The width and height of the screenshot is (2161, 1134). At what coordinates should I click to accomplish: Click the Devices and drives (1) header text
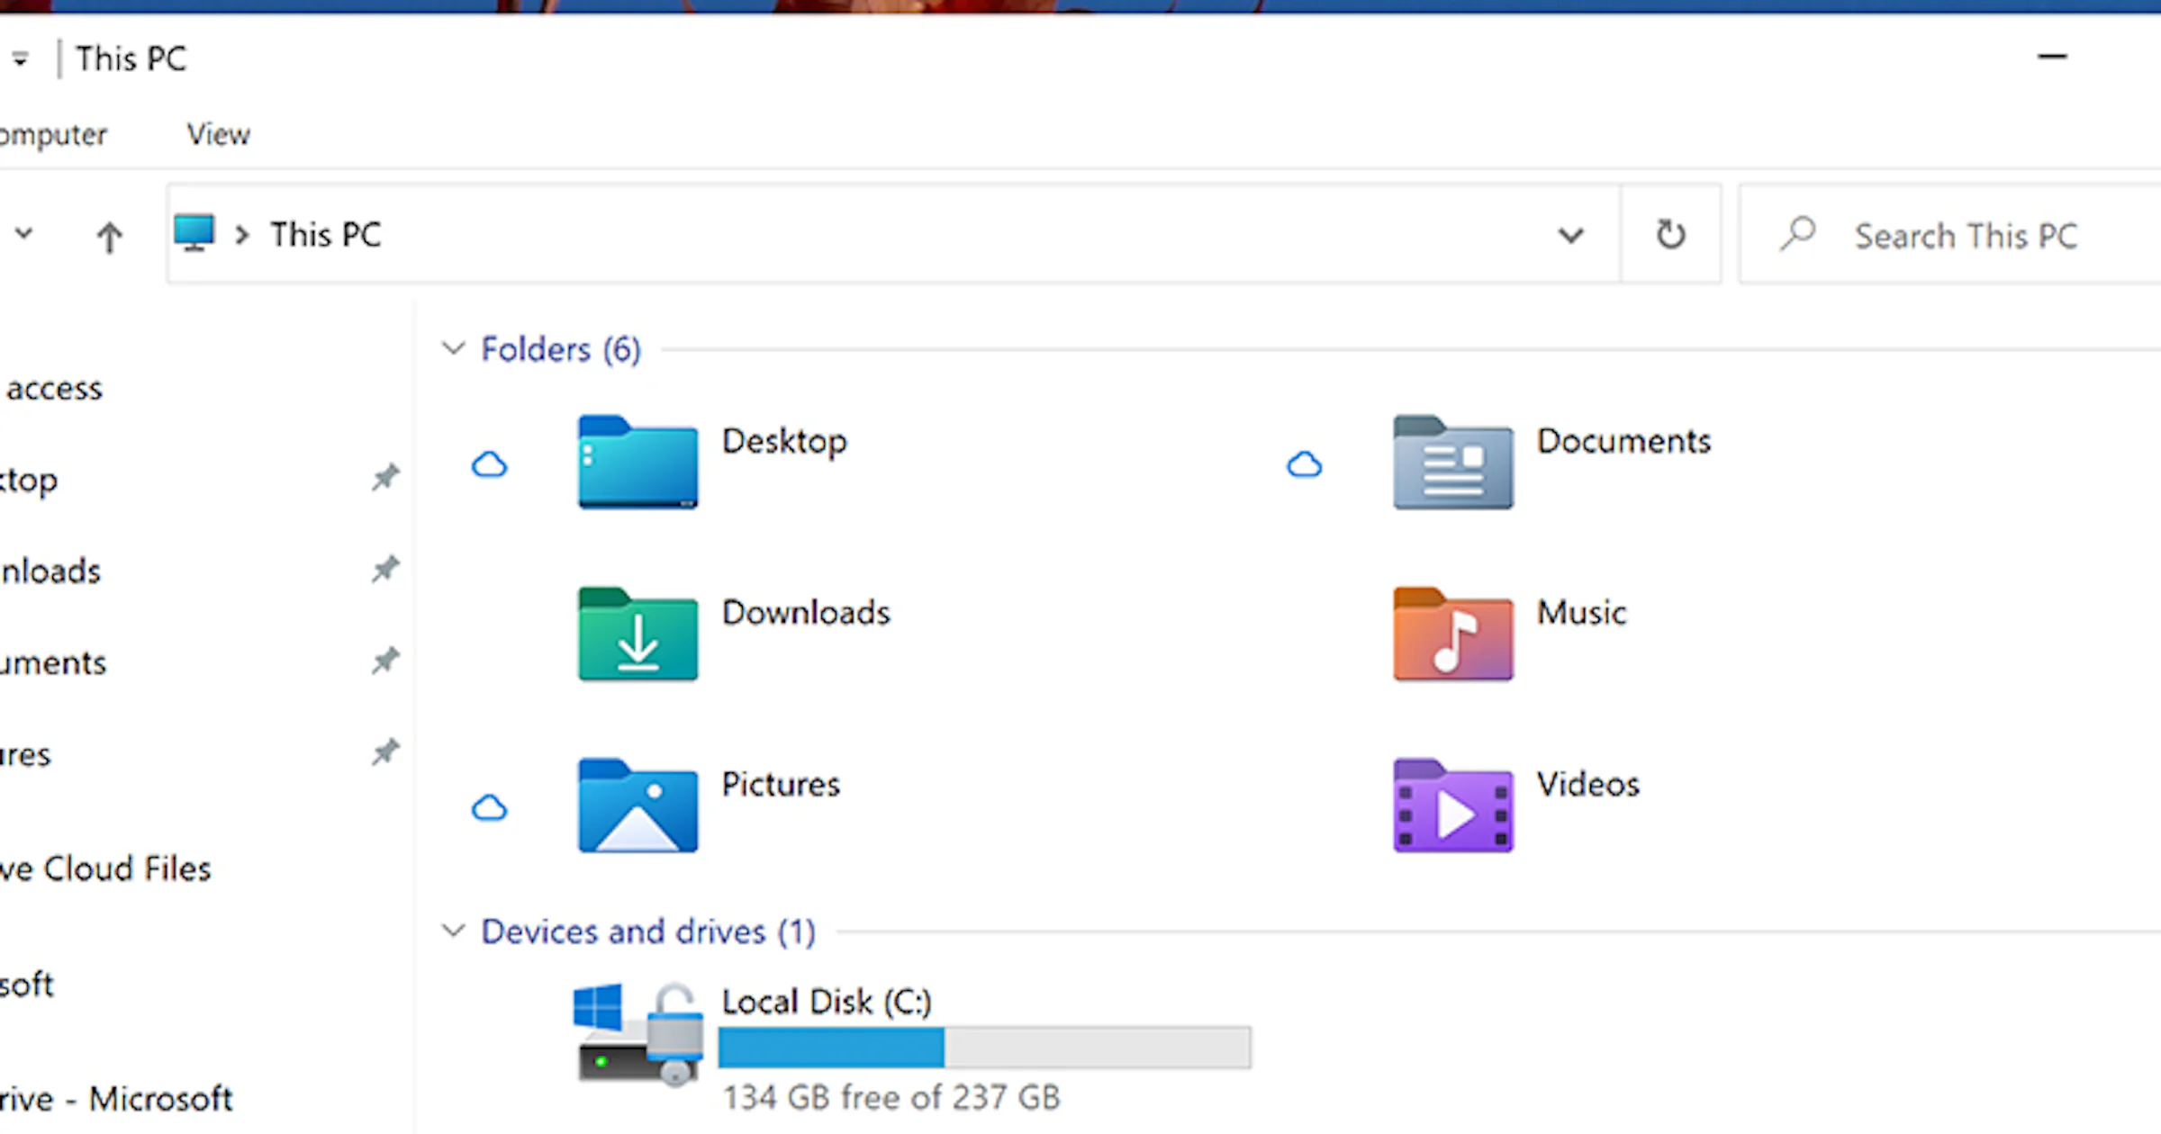pos(648,931)
